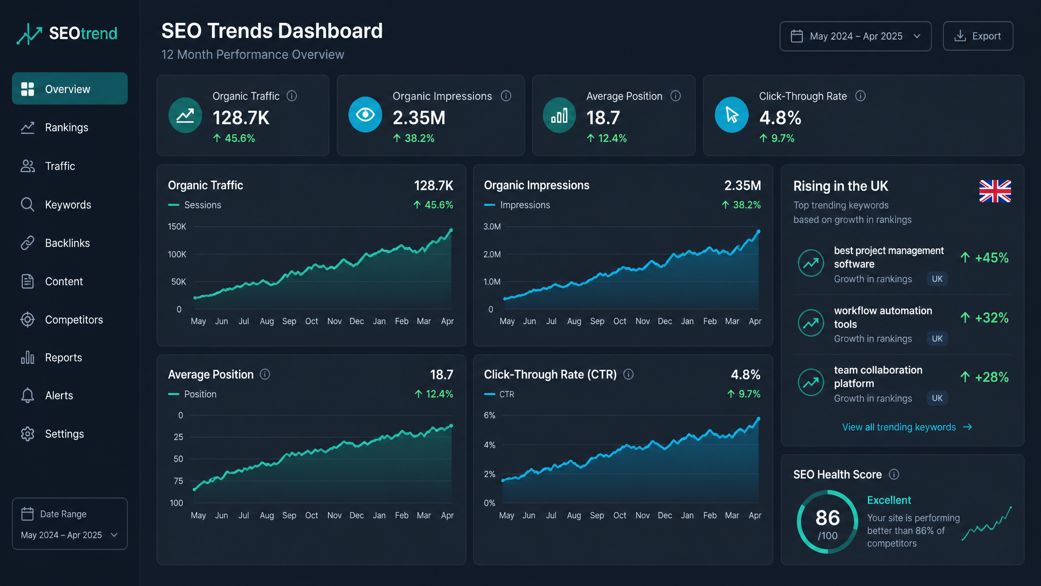1041x586 pixels.
Task: Click the Backlinks chain icon in sidebar
Action: point(27,243)
